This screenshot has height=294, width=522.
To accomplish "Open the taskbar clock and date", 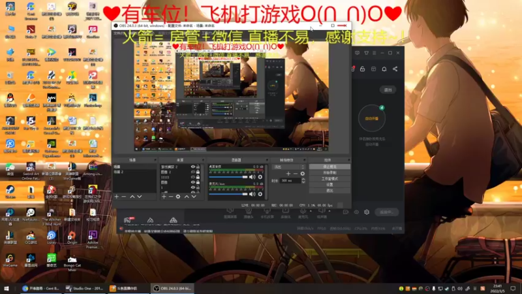I will [497, 288].
